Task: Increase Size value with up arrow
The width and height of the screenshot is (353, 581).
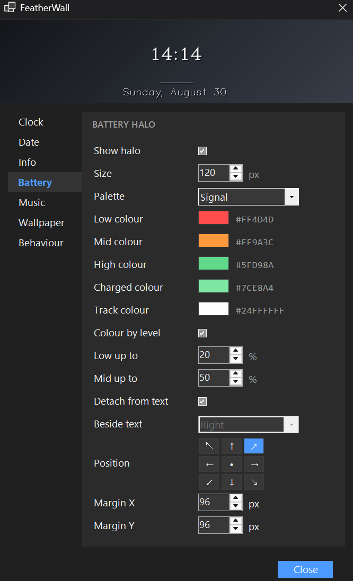Action: click(235, 169)
